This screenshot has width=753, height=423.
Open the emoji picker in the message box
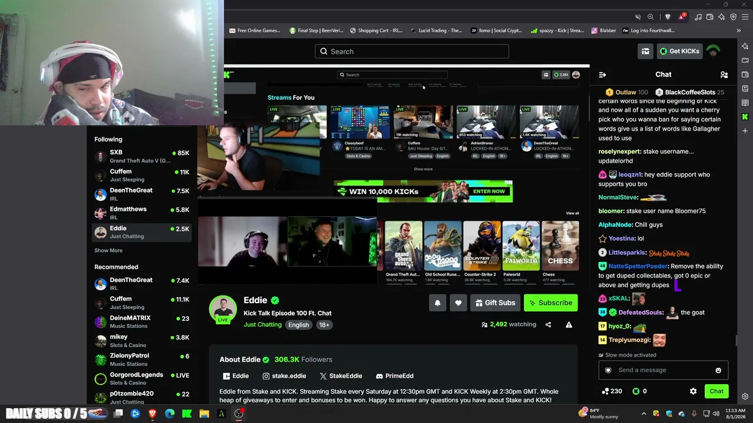pyautogui.click(x=718, y=370)
